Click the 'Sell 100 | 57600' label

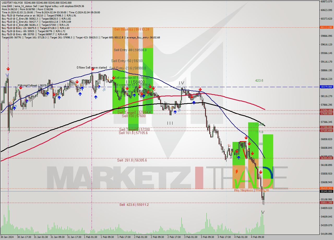pos(134,116)
